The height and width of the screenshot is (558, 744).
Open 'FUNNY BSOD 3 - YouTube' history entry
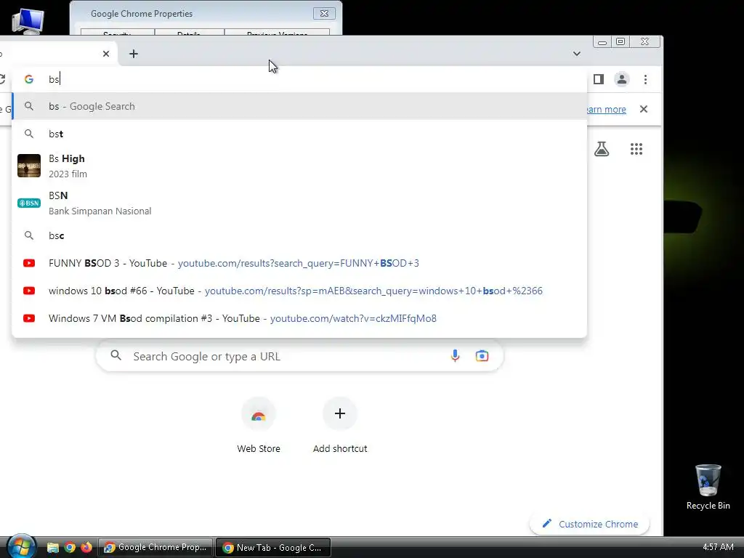tap(299, 263)
